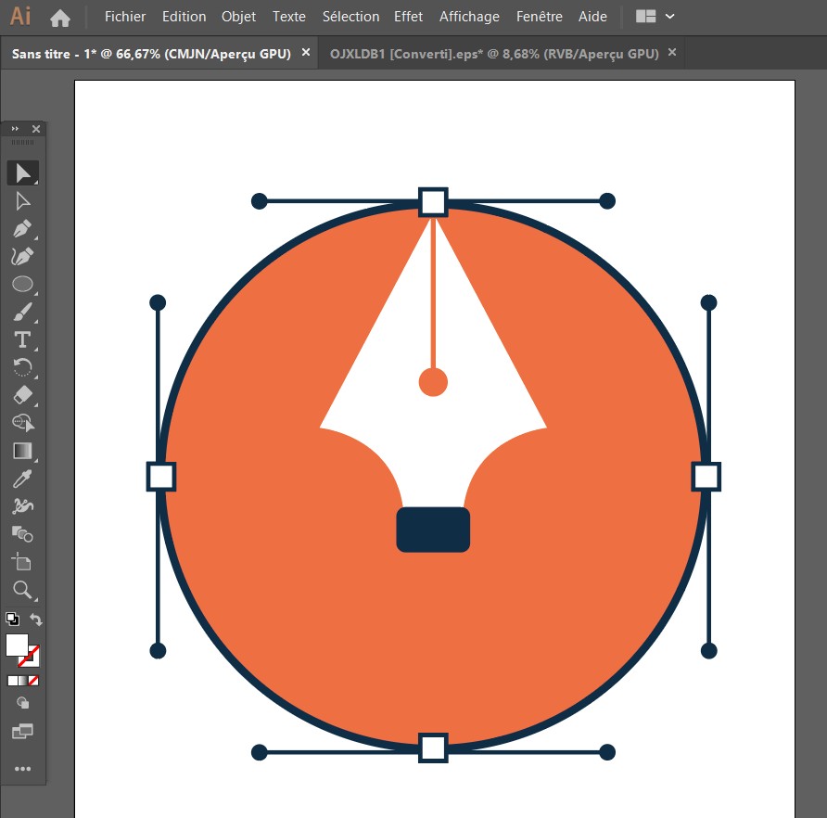827x818 pixels.
Task: Select the Eyedropper tool
Action: coord(23,479)
